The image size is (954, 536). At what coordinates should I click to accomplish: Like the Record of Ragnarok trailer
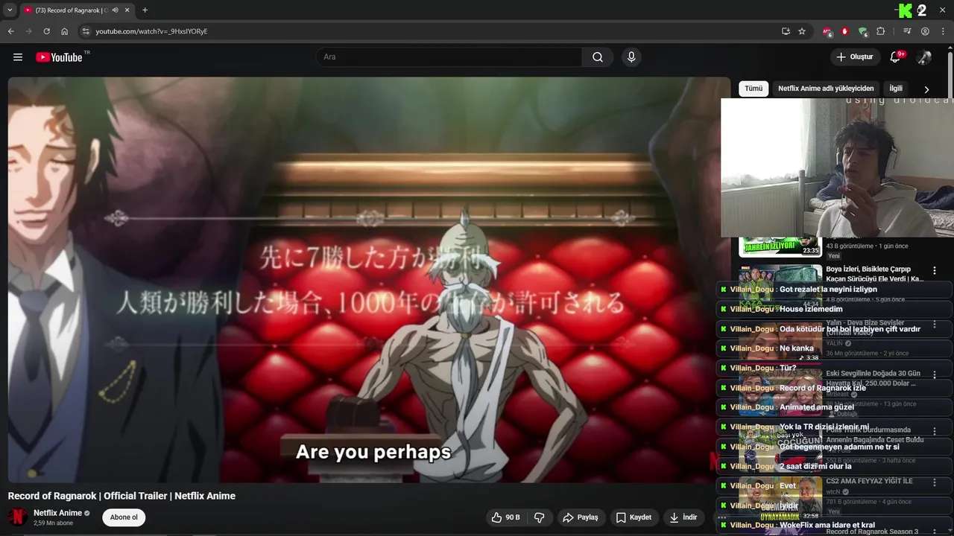[505, 517]
